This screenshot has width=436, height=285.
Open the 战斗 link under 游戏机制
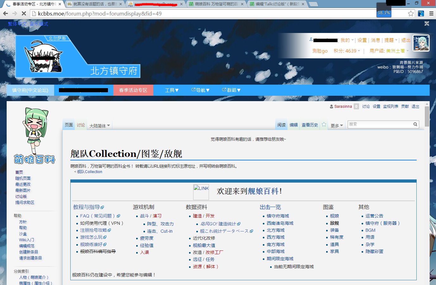pyautogui.click(x=144, y=216)
